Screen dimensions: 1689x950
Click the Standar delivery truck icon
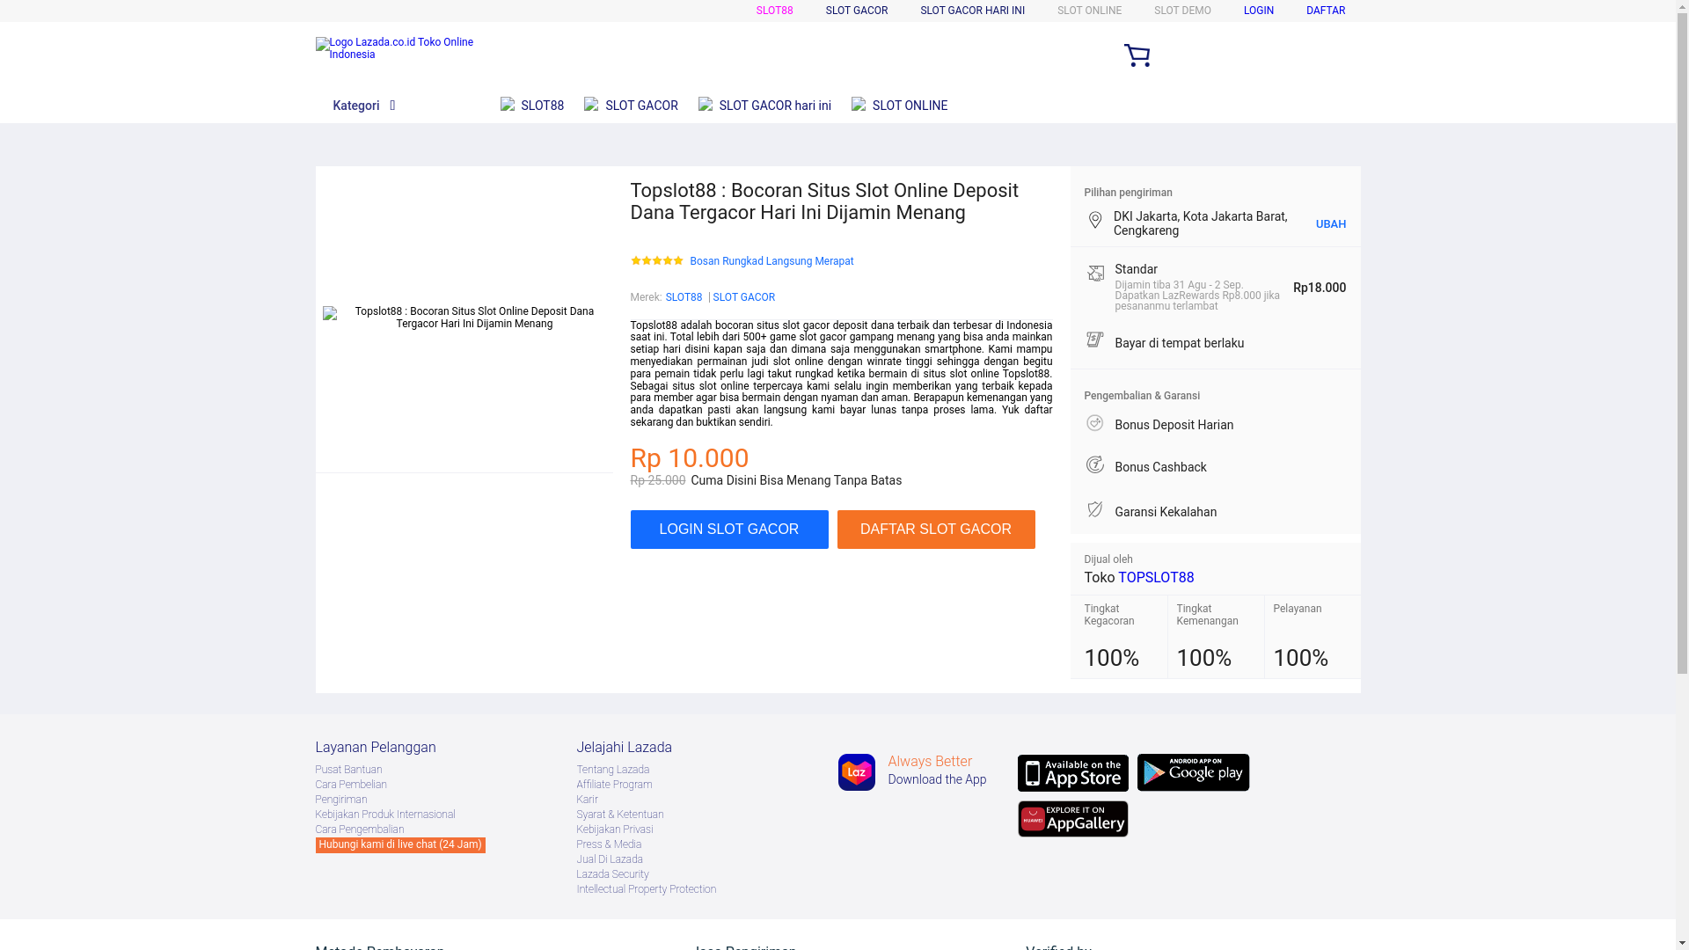tap(1094, 273)
